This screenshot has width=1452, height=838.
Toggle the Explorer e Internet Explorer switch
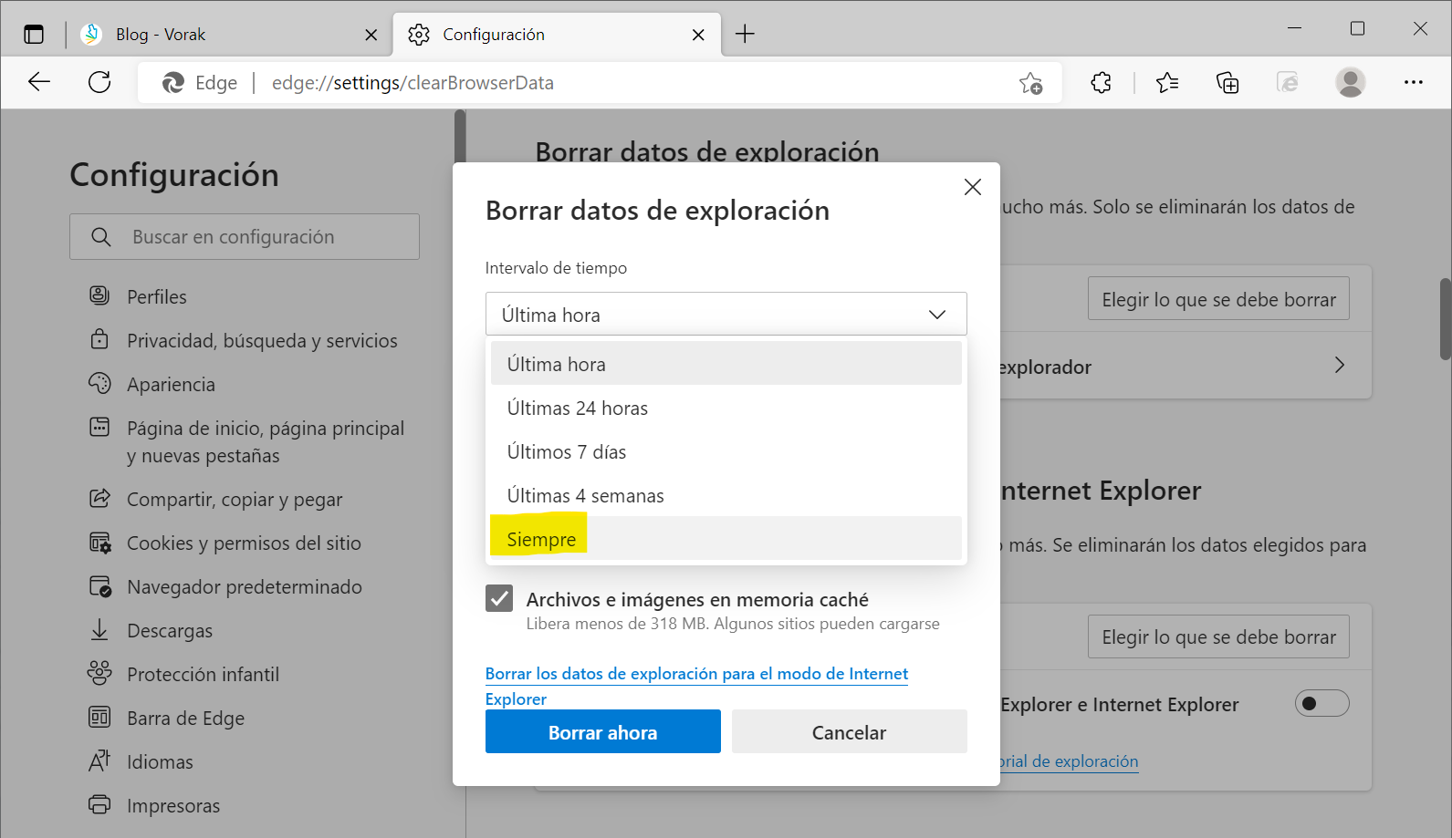click(x=1321, y=703)
